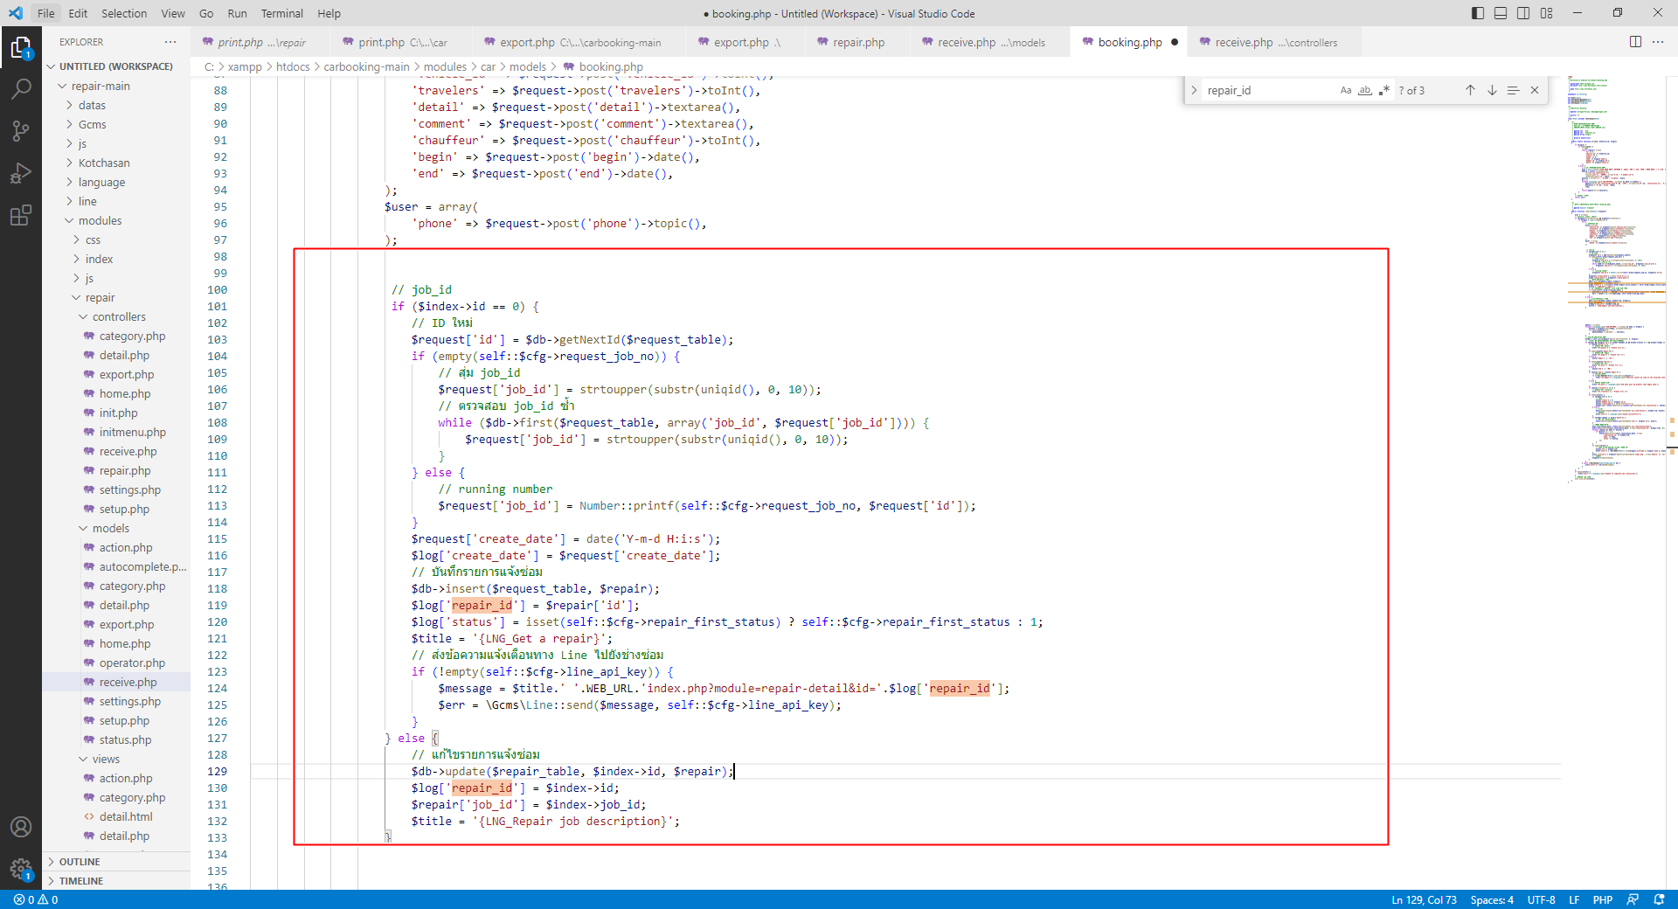The image size is (1678, 909).
Task: Open the Explorer view in activity bar
Action: coord(21,47)
